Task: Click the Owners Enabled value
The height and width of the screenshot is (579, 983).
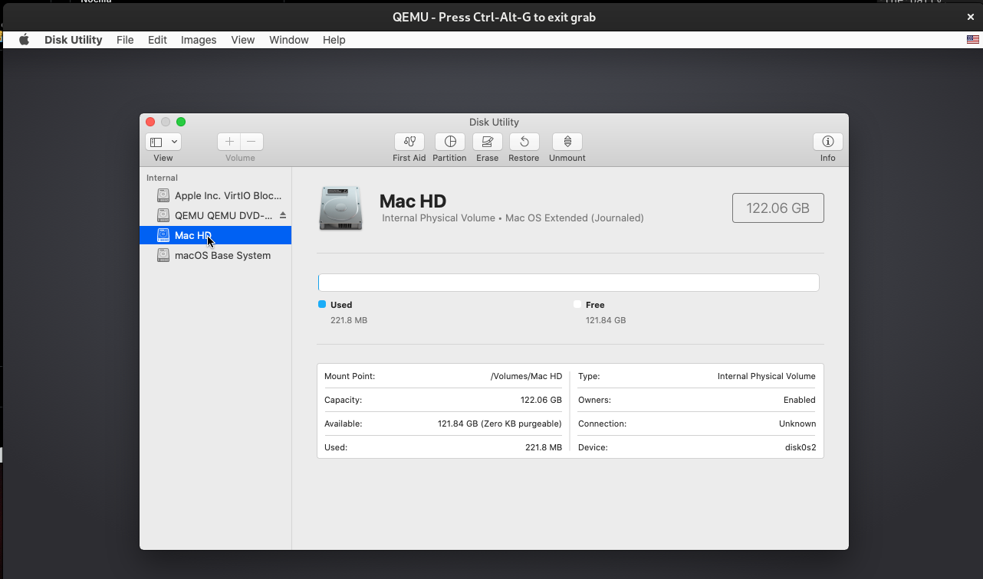Action: point(799,400)
